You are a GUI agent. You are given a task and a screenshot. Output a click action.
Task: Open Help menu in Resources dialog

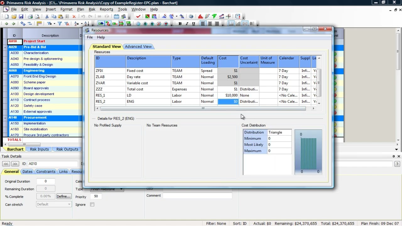101,37
